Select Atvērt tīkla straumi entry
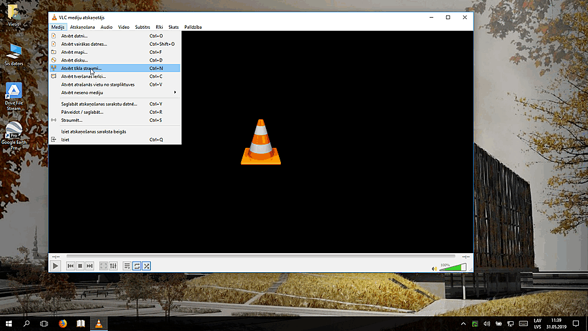 click(115, 68)
